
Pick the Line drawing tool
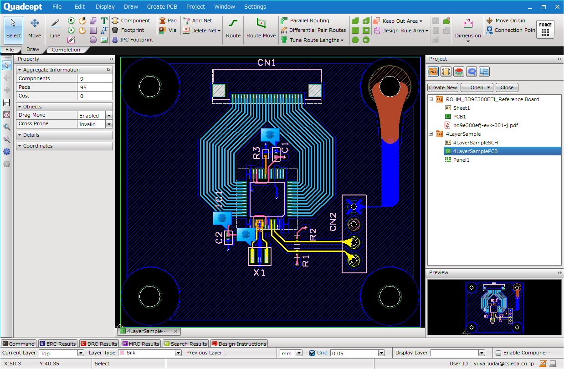click(55, 28)
